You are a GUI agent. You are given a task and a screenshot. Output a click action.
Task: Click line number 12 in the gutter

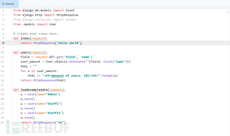pyautogui.click(x=2, y=62)
